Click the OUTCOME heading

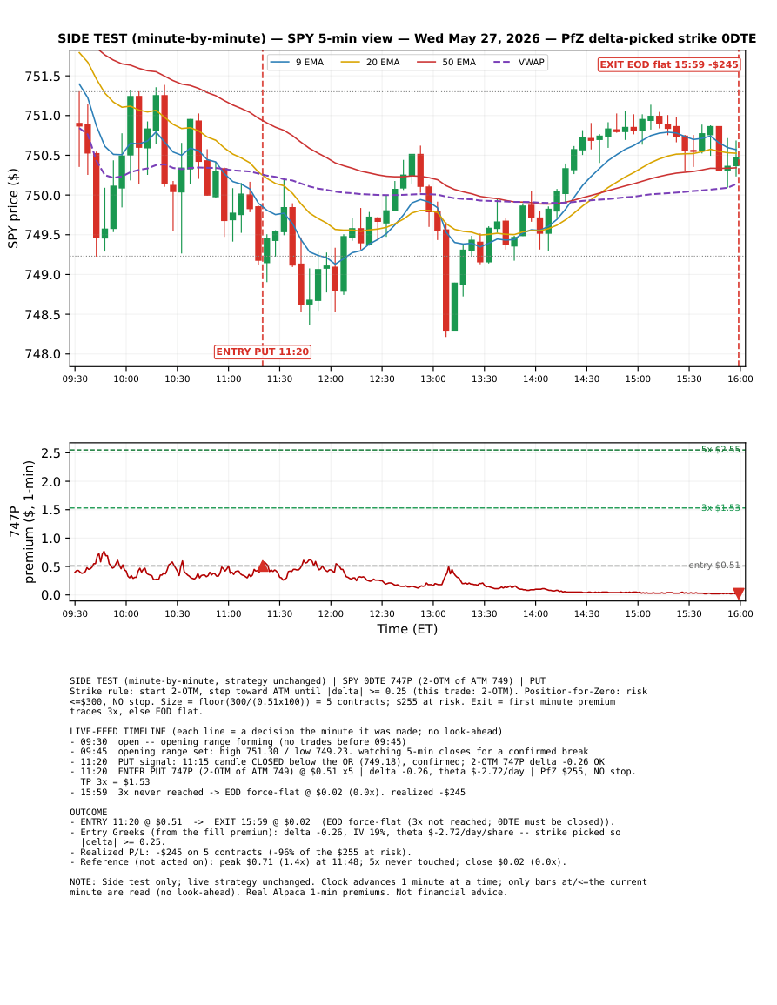coord(89,812)
